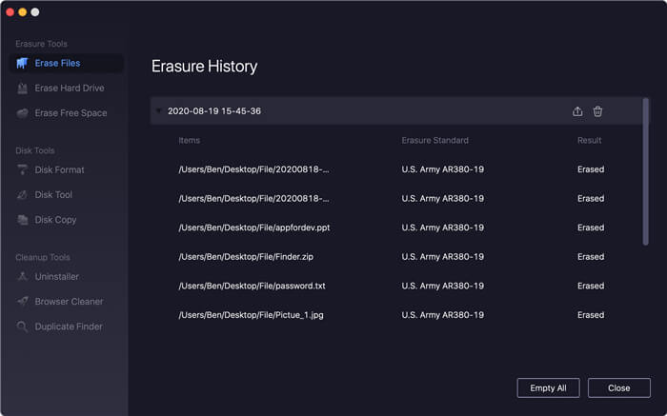Viewport: 667px width, 416px height.
Task: Click the history list vertical scrollbar
Action: (646, 171)
